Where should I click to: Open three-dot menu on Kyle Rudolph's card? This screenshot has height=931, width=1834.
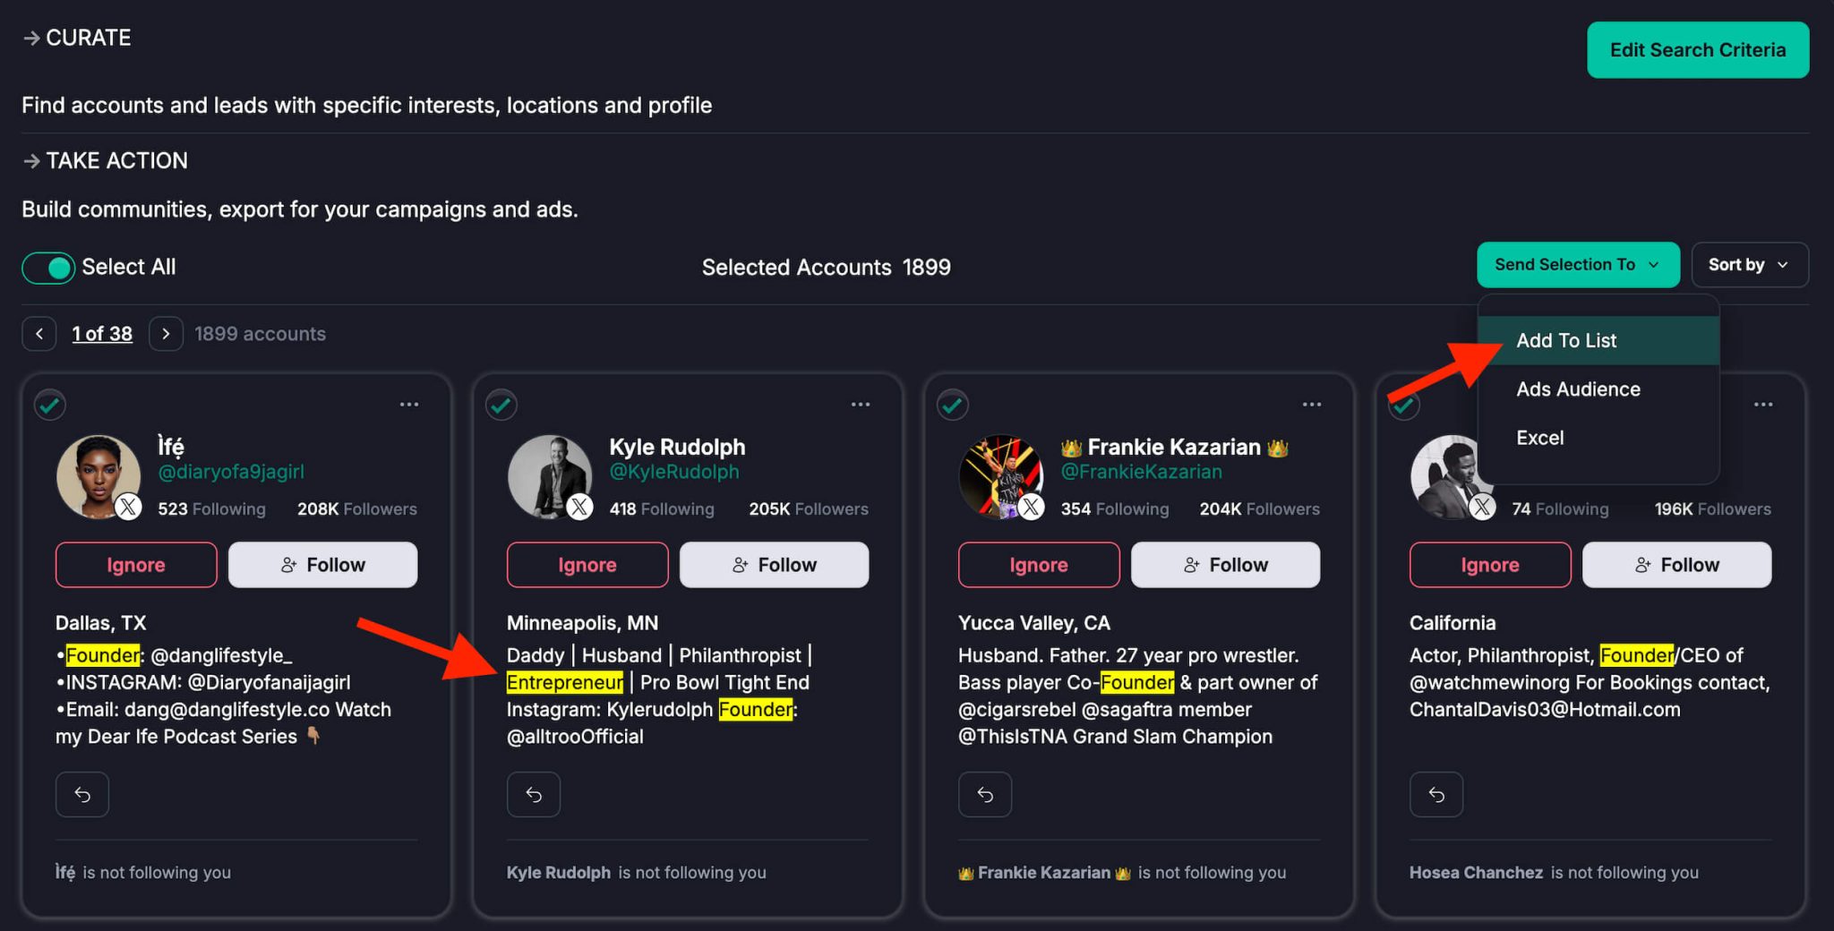pyautogui.click(x=861, y=405)
